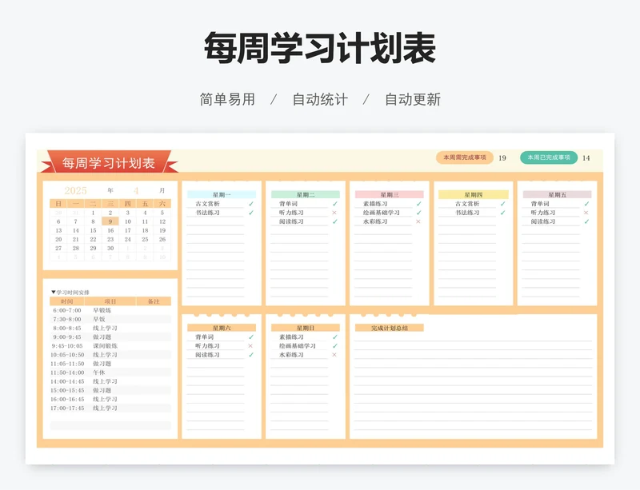Viewport: 640px width, 490px height.
Task: Click 绘画基础学习 under 星期三
Action: [382, 213]
